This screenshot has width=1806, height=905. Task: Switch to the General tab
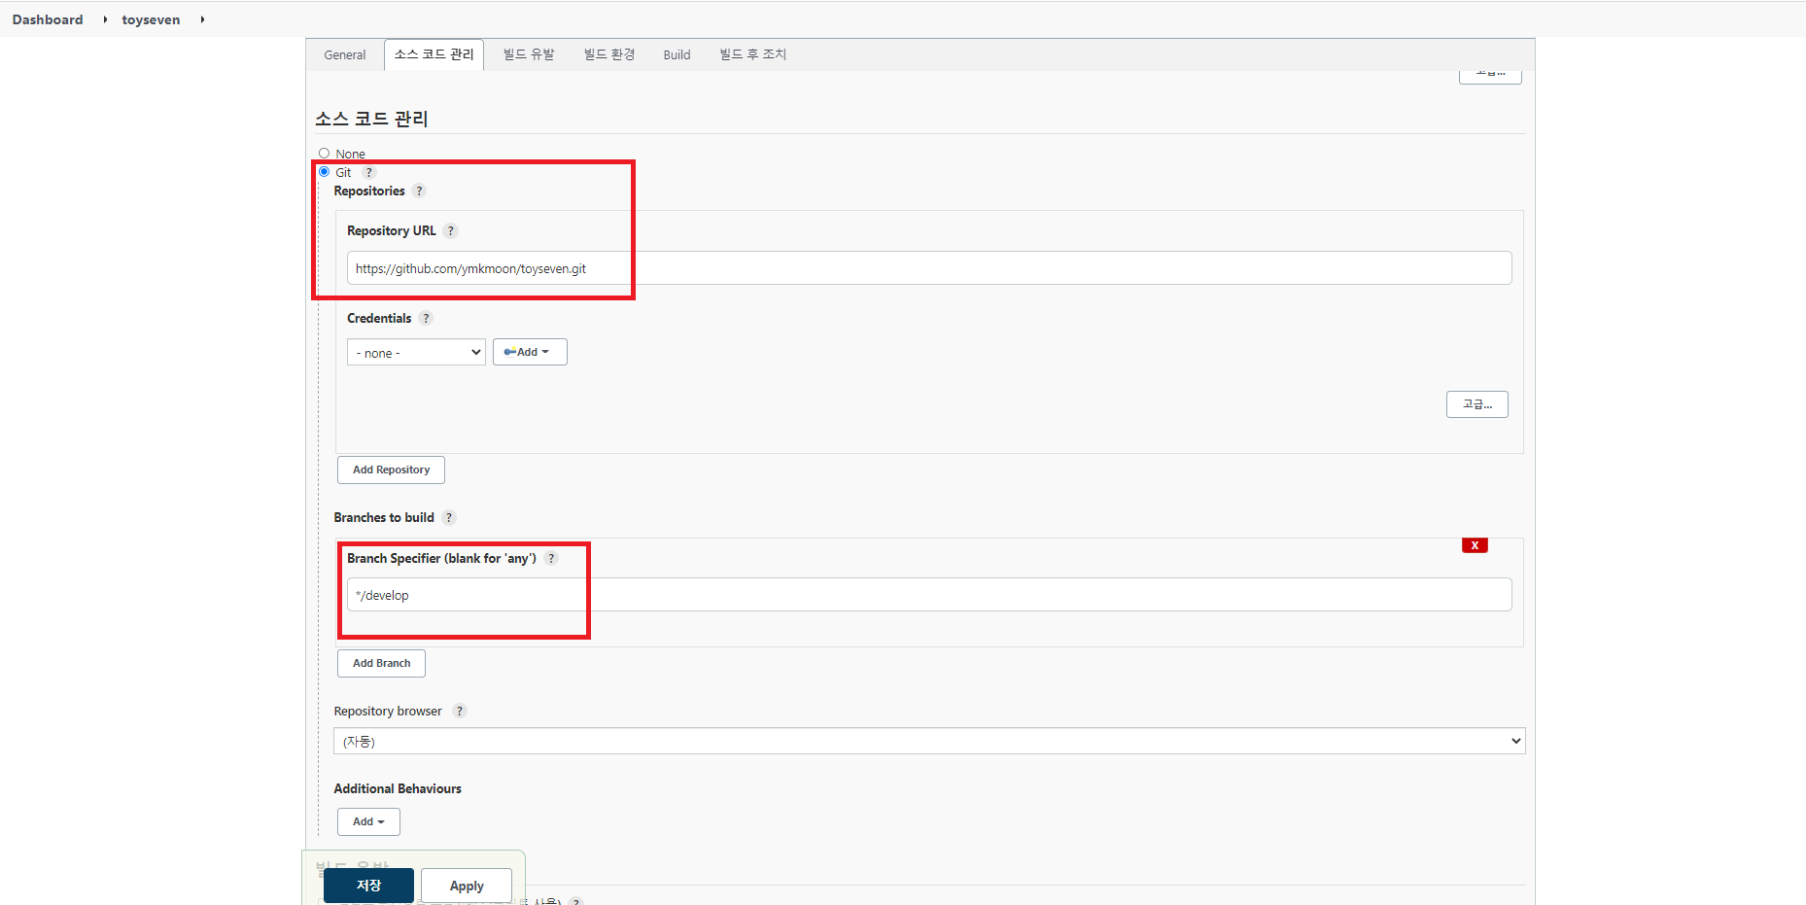point(345,54)
